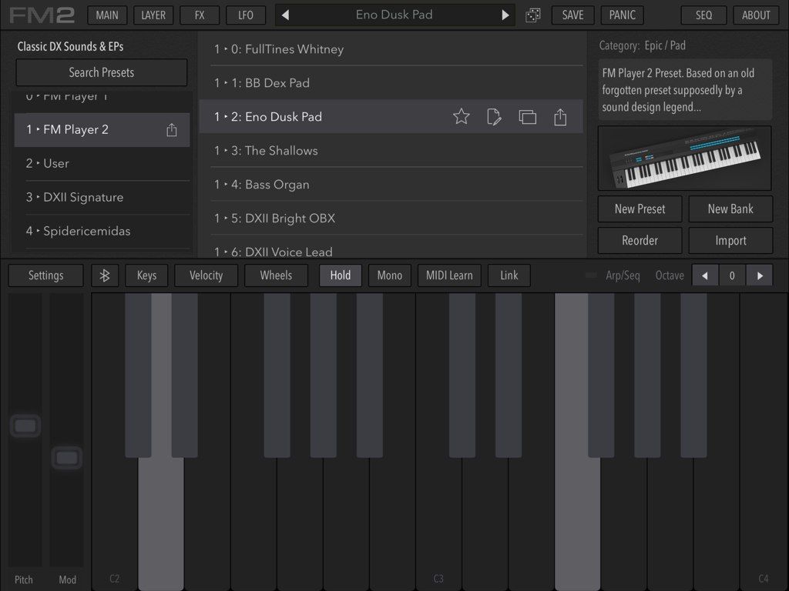Duplicate the Eno Dusk Pad preset
This screenshot has width=789, height=591.
click(x=527, y=116)
